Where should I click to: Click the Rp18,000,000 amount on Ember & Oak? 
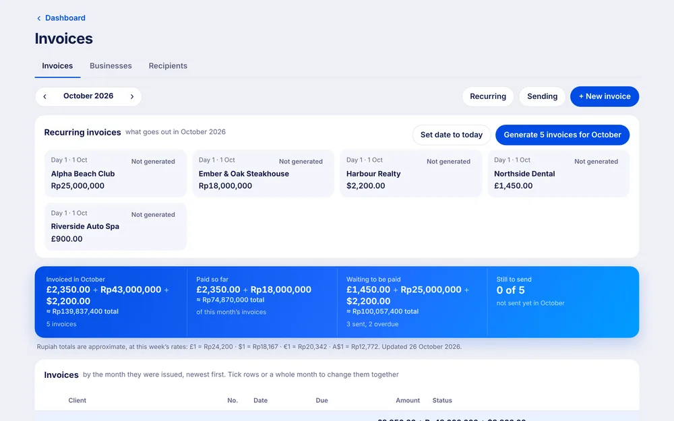pos(225,186)
